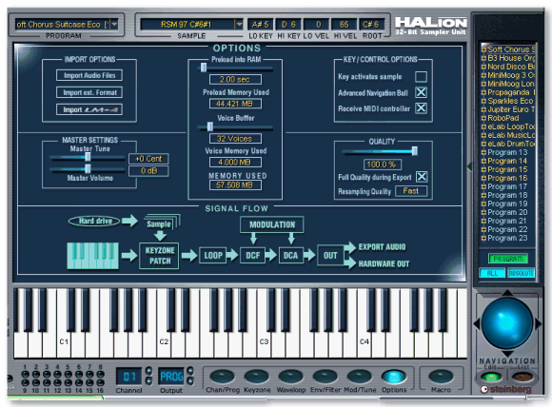Click the MODULATION signal flow block
The width and height of the screenshot is (552, 407).
pyautogui.click(x=272, y=224)
